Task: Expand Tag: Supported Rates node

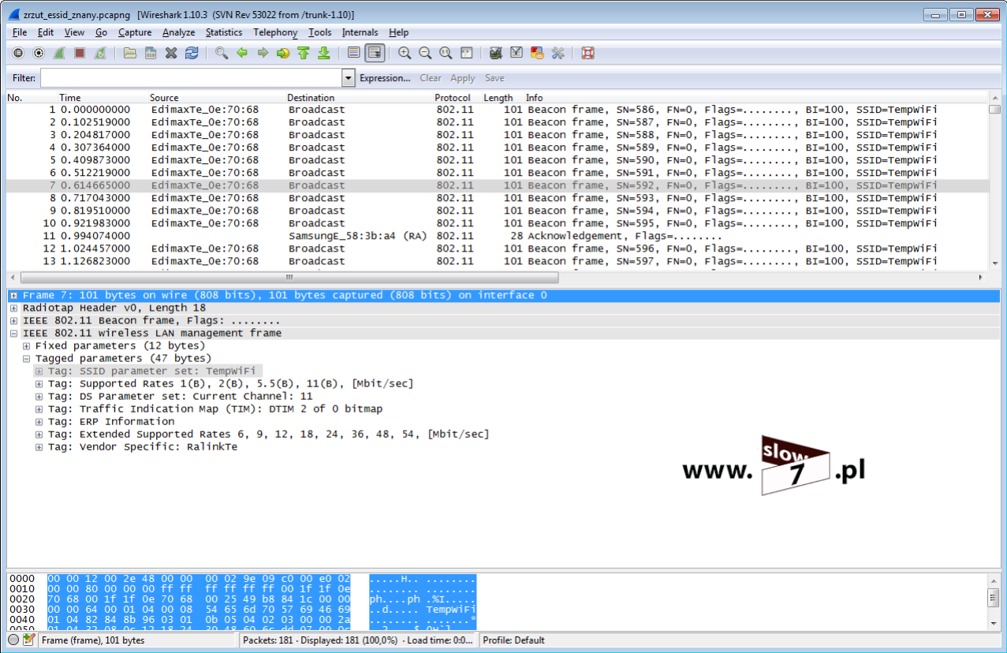Action: tap(39, 384)
